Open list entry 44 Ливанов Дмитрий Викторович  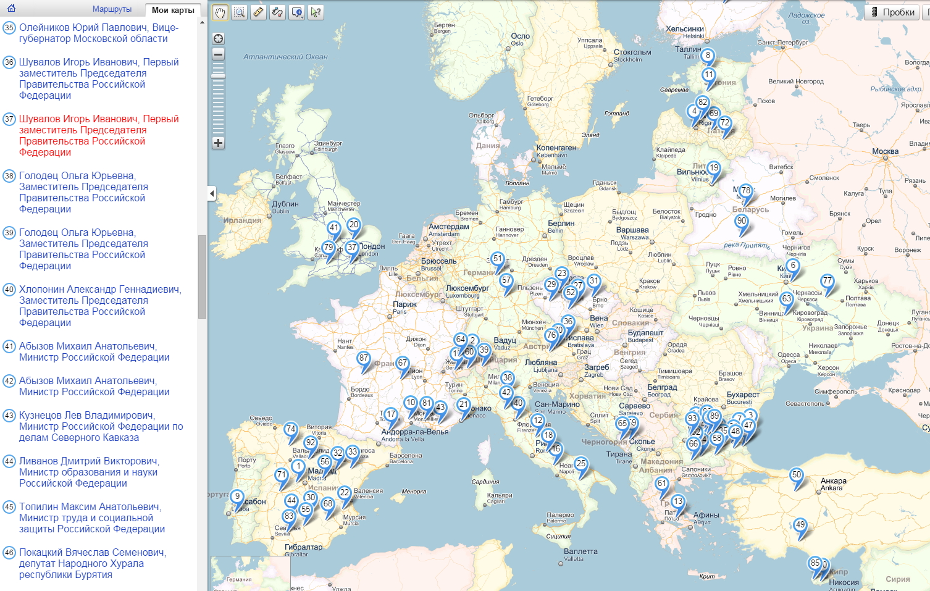pyautogui.click(x=90, y=472)
